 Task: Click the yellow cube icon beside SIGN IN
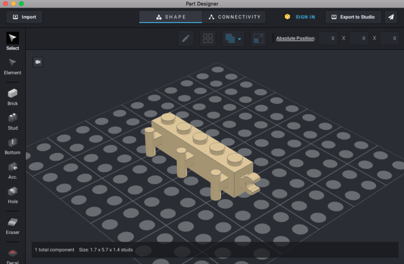click(x=287, y=17)
